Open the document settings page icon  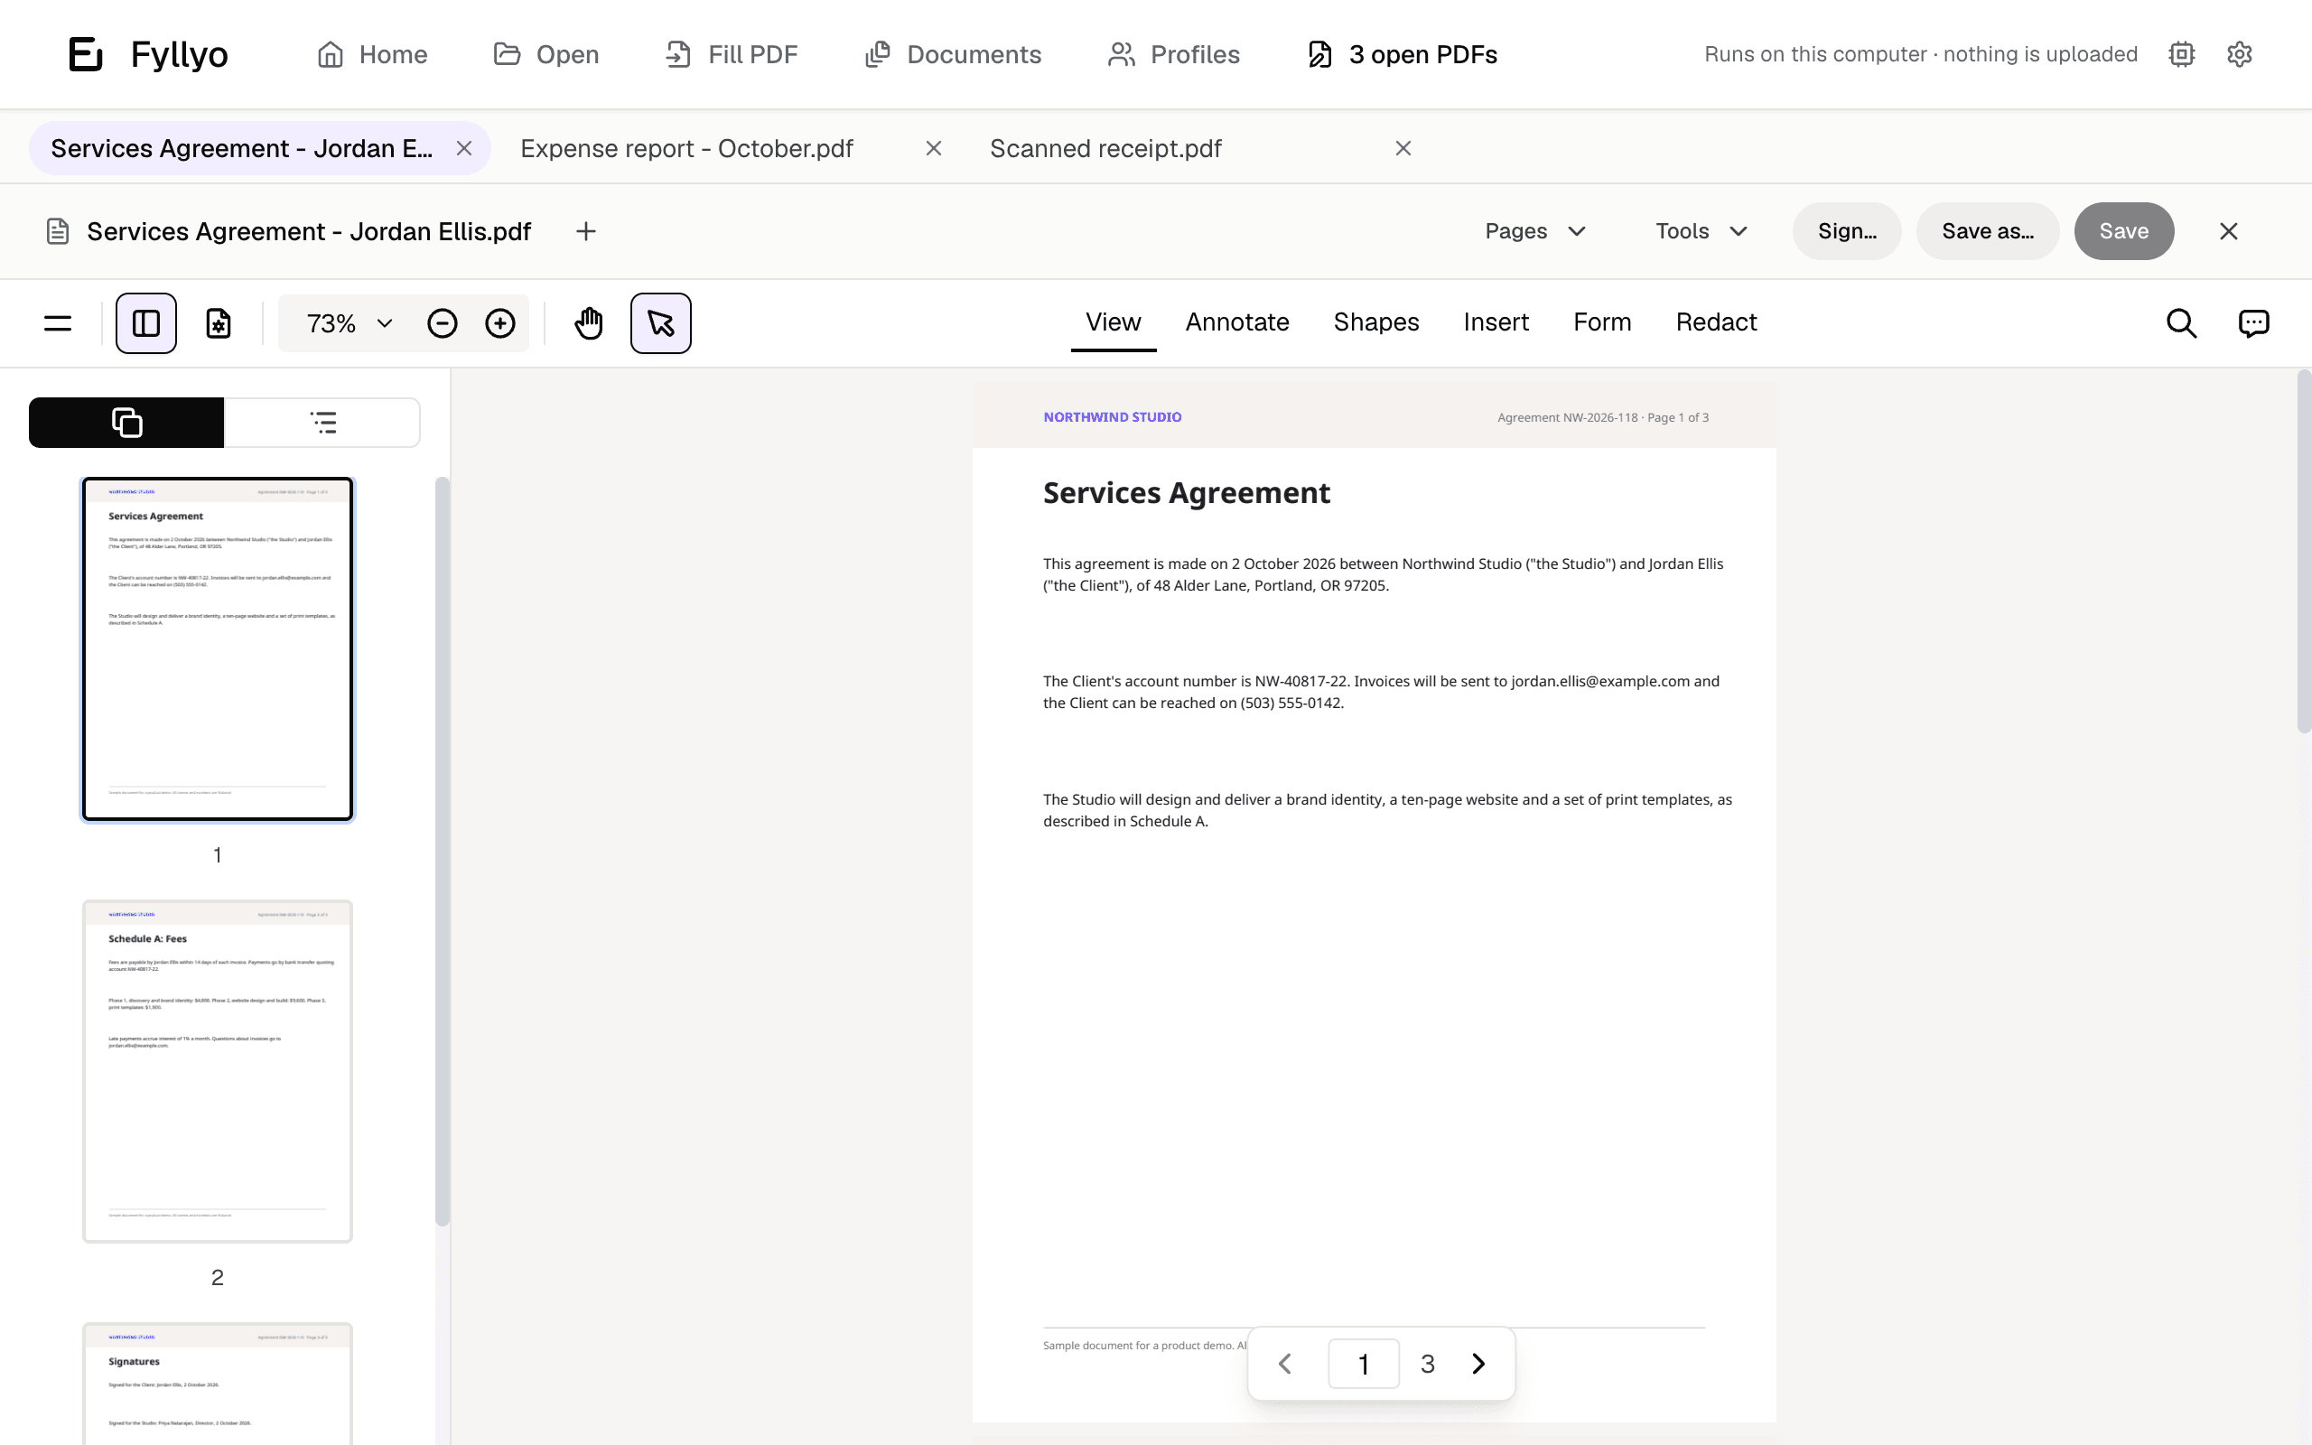[219, 323]
